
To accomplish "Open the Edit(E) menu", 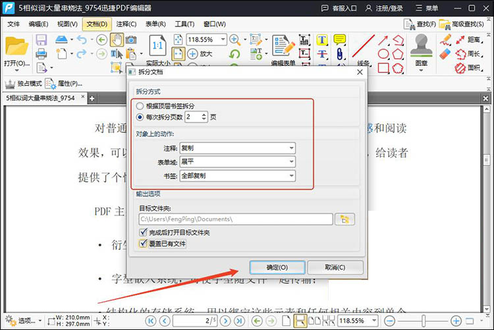I will coord(38,24).
